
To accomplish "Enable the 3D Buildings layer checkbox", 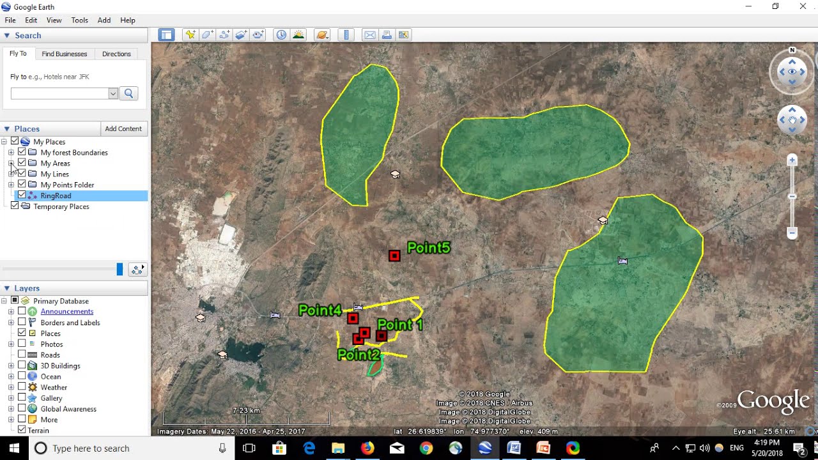I will click(22, 365).
